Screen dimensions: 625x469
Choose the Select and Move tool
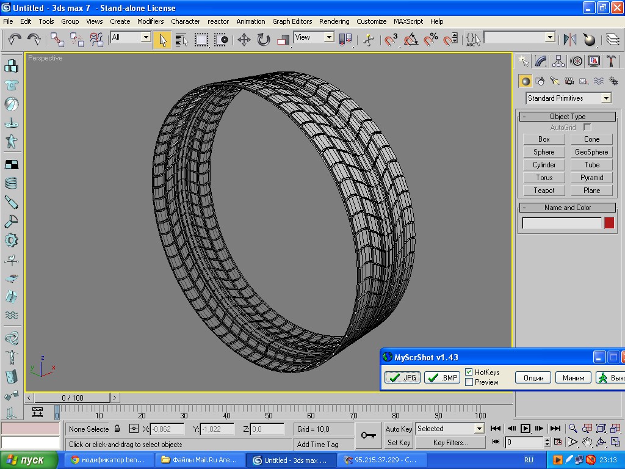point(244,40)
